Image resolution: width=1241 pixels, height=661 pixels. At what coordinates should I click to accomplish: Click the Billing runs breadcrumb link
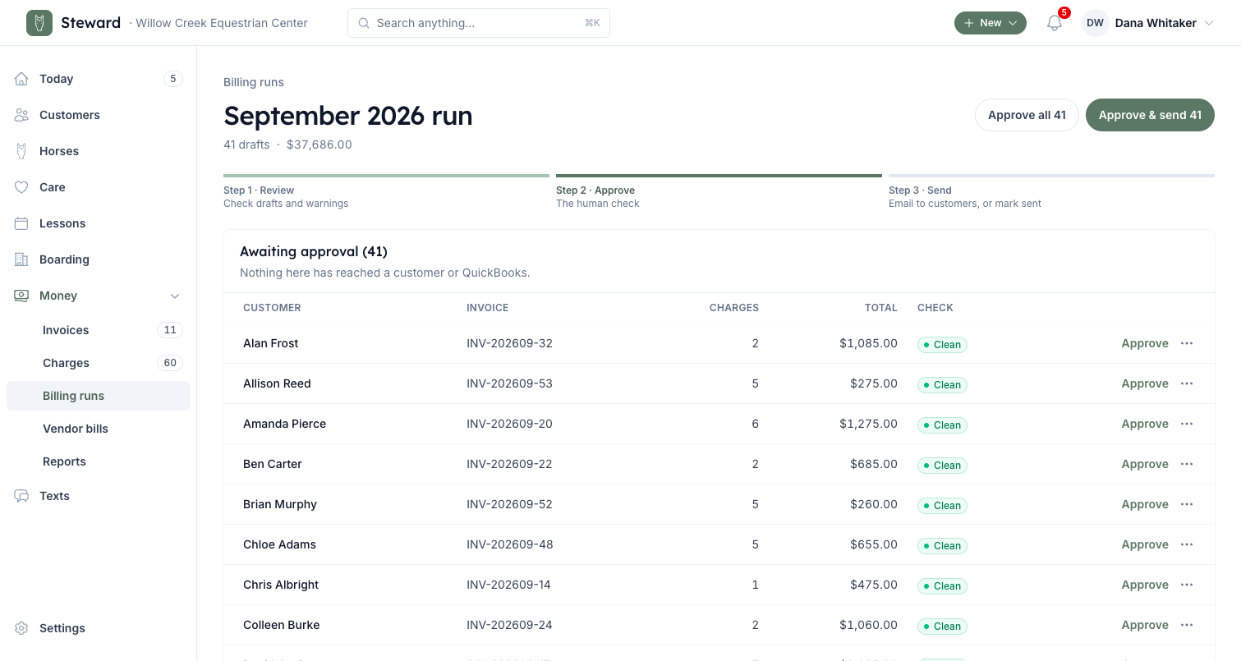[x=254, y=82]
